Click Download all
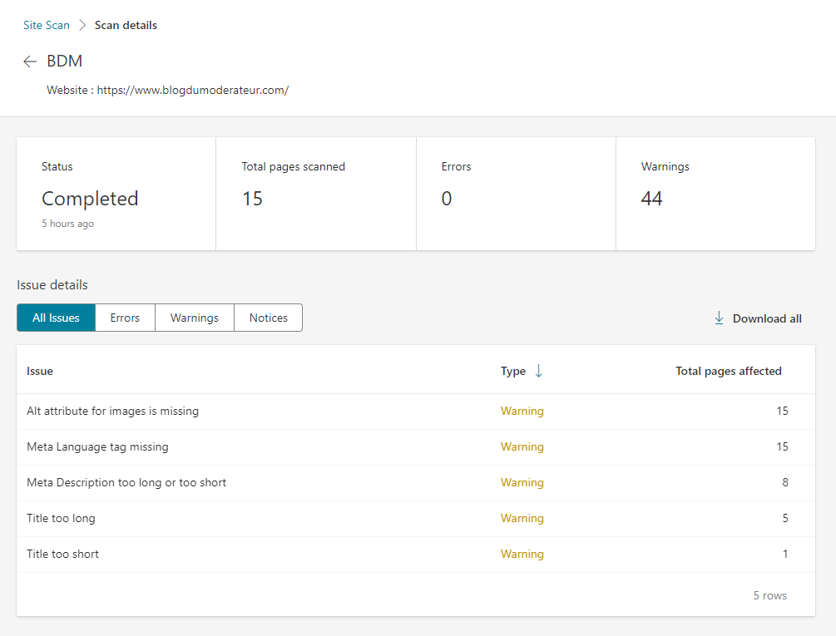The width and height of the screenshot is (836, 636). click(x=766, y=318)
